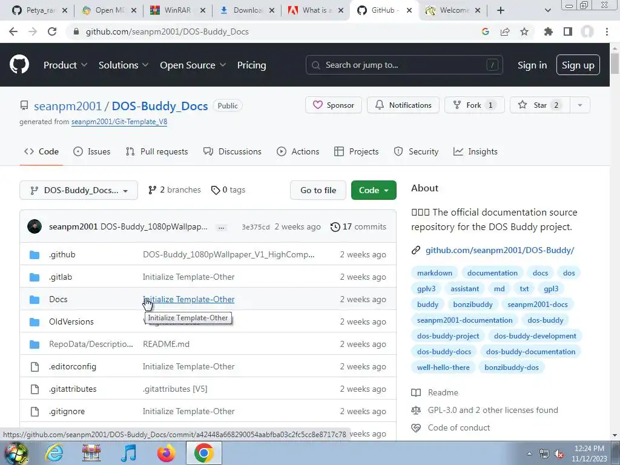Open the Security tab
Image resolution: width=620 pixels, height=465 pixels.
pos(416,151)
